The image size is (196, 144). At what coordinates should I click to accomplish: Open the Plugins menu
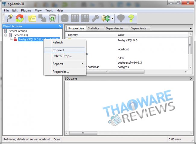26,10
